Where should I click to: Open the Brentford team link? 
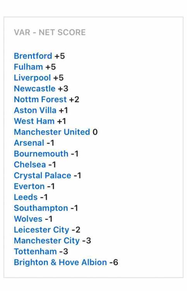tap(33, 56)
